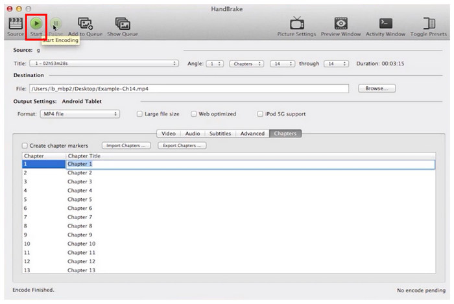The width and height of the screenshot is (454, 304).
Task: Switch to the Audio tab
Action: pos(193,134)
